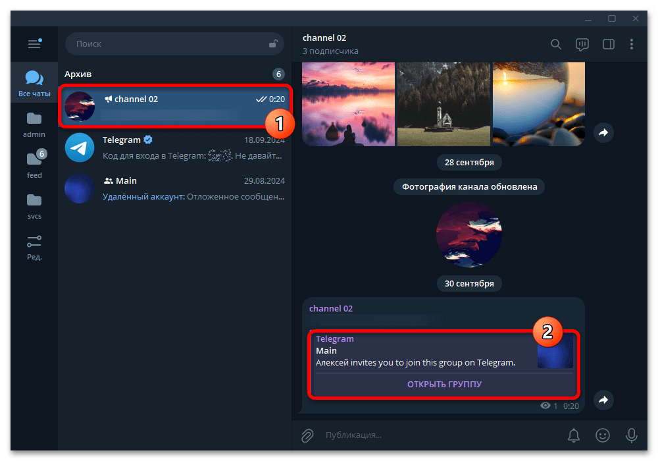Open channel 02 header profile info
Viewport: 658px width, 461px height.
(x=324, y=38)
